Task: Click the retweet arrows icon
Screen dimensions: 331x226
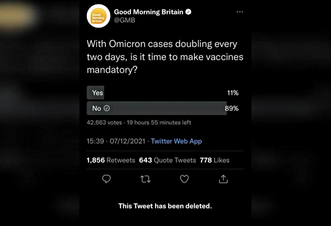Action: pos(145,179)
